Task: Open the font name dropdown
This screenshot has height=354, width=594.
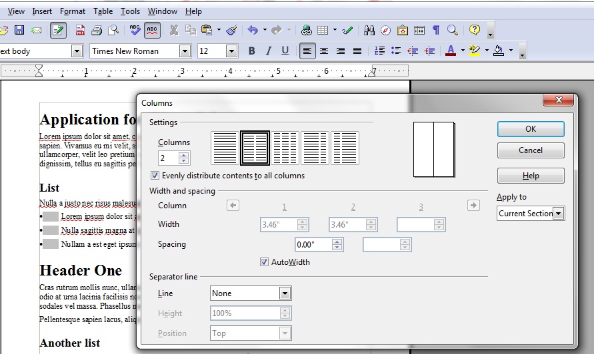Action: pyautogui.click(x=185, y=51)
